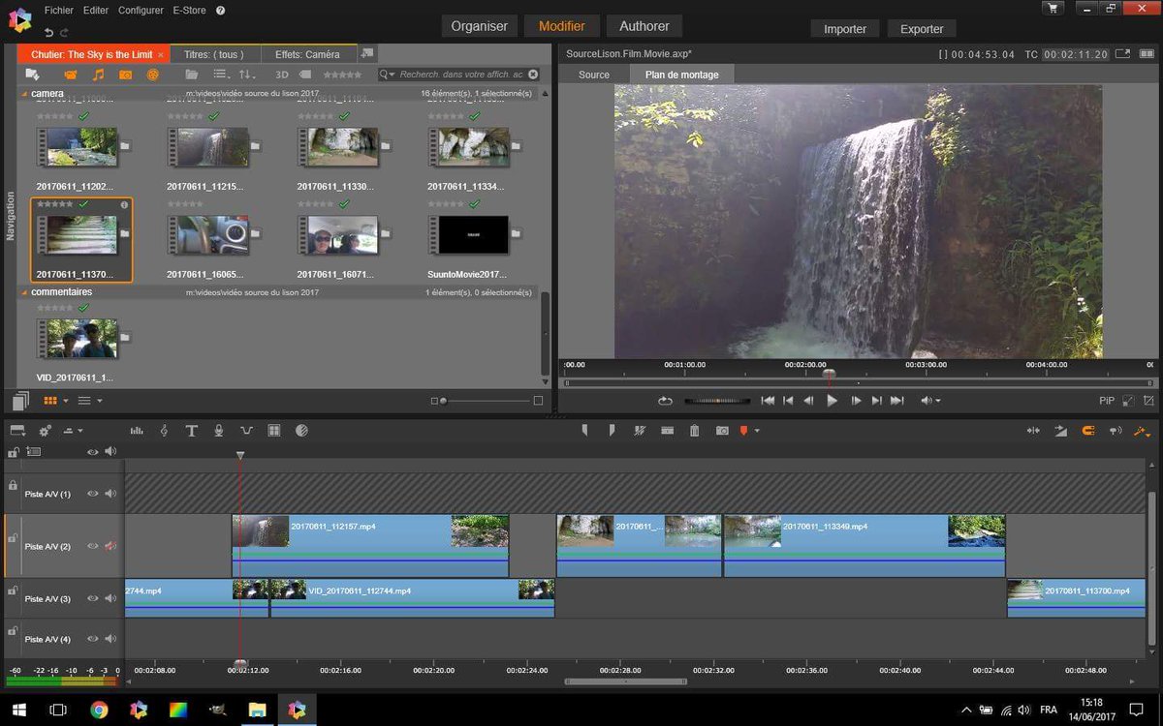Viewport: 1163px width, 726px height.
Task: Collapse the camera folder group
Action: (24, 94)
